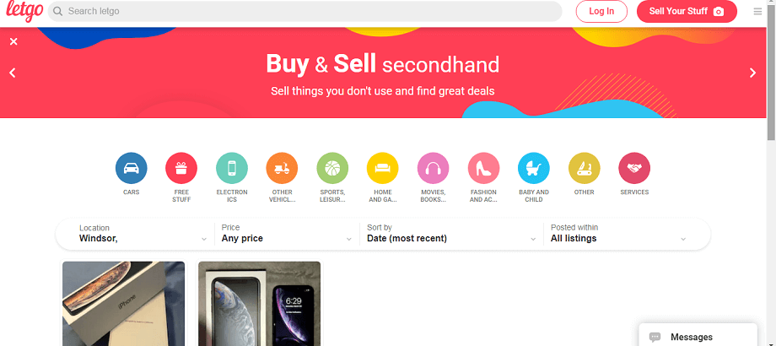Open the Services handshake icon

(x=634, y=168)
